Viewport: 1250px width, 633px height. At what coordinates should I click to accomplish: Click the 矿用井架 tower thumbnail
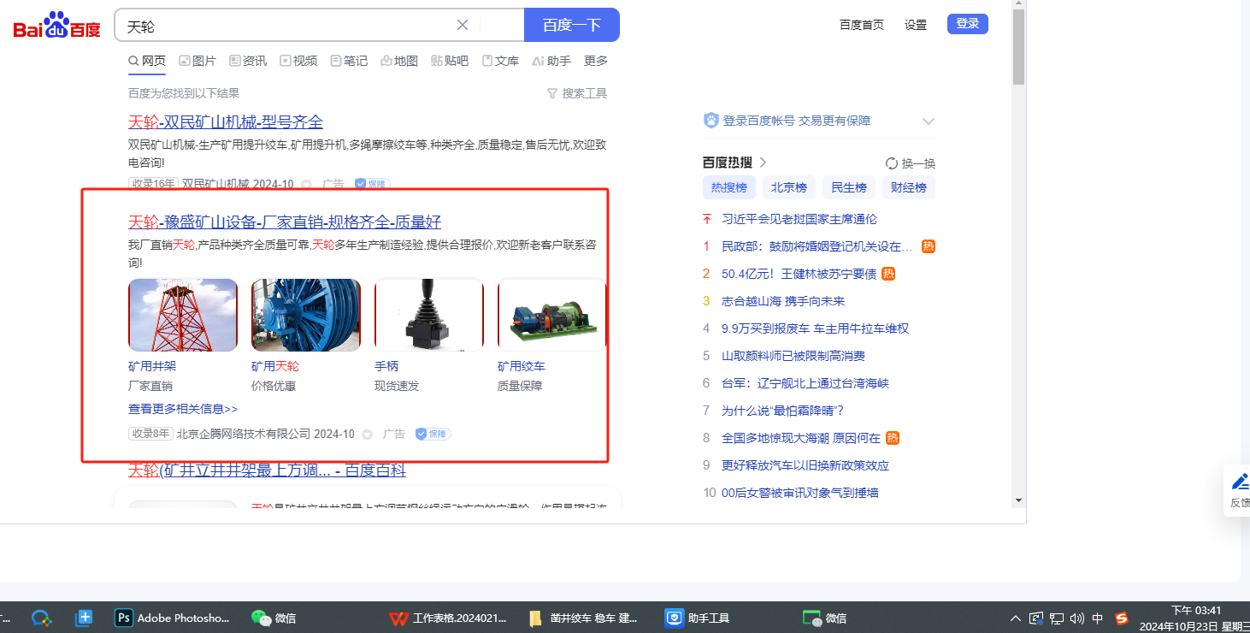(x=183, y=315)
